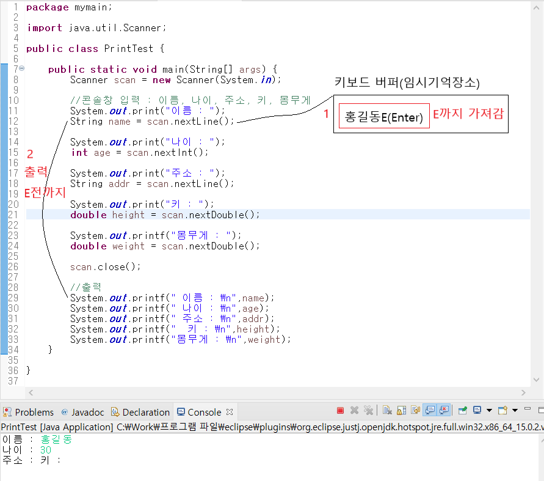Viewport: 544px width, 481px height.
Task: Click line number 37 in the gutter
Action: pyautogui.click(x=13, y=381)
